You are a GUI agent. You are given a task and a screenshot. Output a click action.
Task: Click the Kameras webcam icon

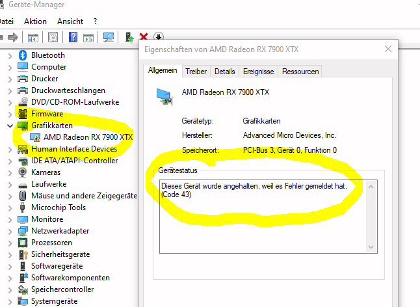[x=23, y=172]
